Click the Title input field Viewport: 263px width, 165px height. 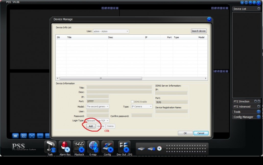[119, 87]
